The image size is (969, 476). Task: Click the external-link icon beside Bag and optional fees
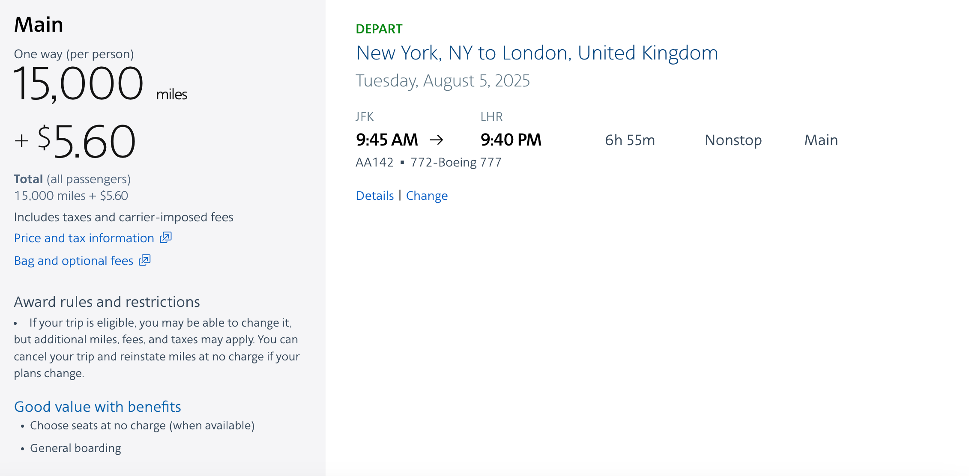pyautogui.click(x=145, y=260)
